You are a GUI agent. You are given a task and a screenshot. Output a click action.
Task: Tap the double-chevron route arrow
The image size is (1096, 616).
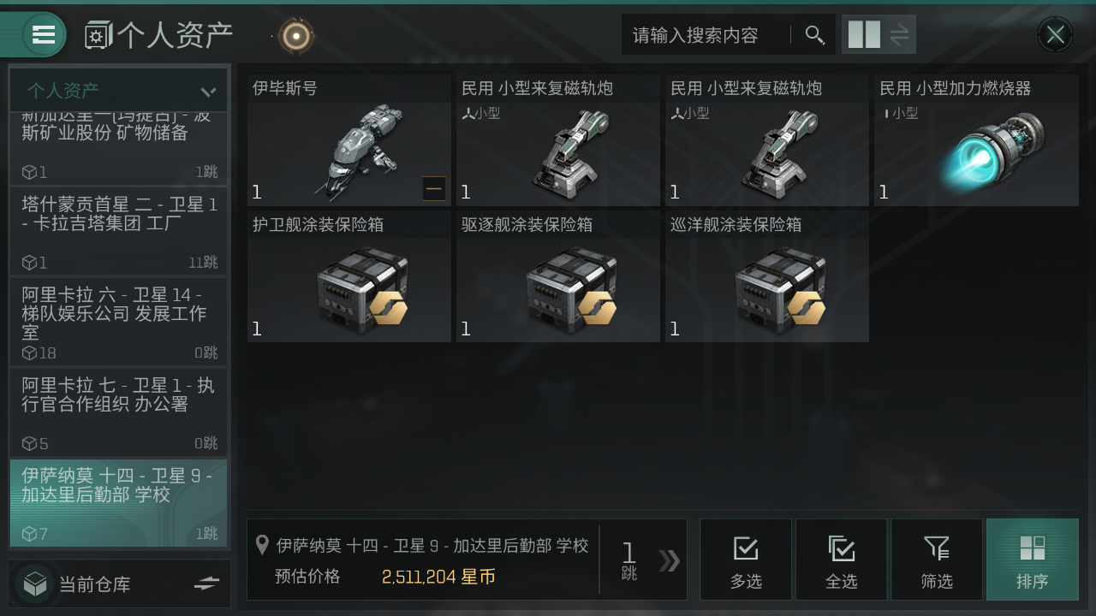click(x=669, y=561)
